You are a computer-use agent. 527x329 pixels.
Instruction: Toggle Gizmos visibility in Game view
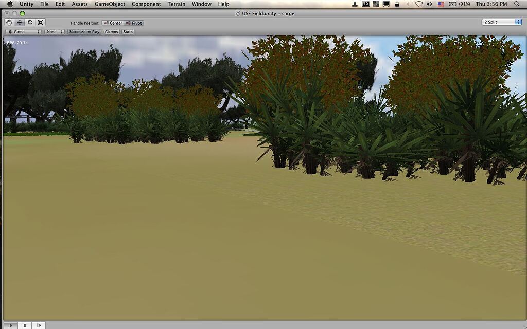(111, 31)
